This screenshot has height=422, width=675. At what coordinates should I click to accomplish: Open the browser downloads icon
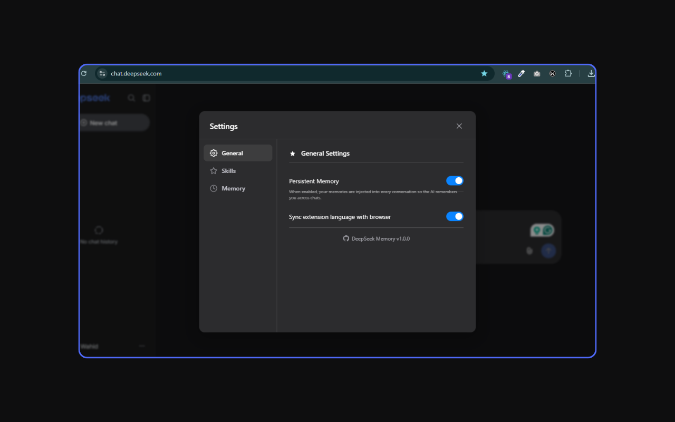click(591, 73)
